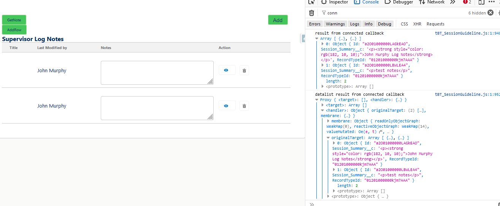Viewport: 500px width, 206px height.
Task: Preview second row note with eye icon
Action: 227,106
